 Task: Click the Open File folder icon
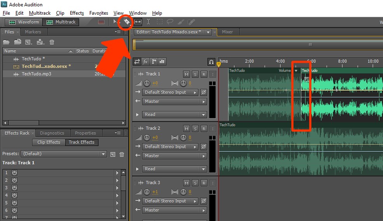(6, 42)
